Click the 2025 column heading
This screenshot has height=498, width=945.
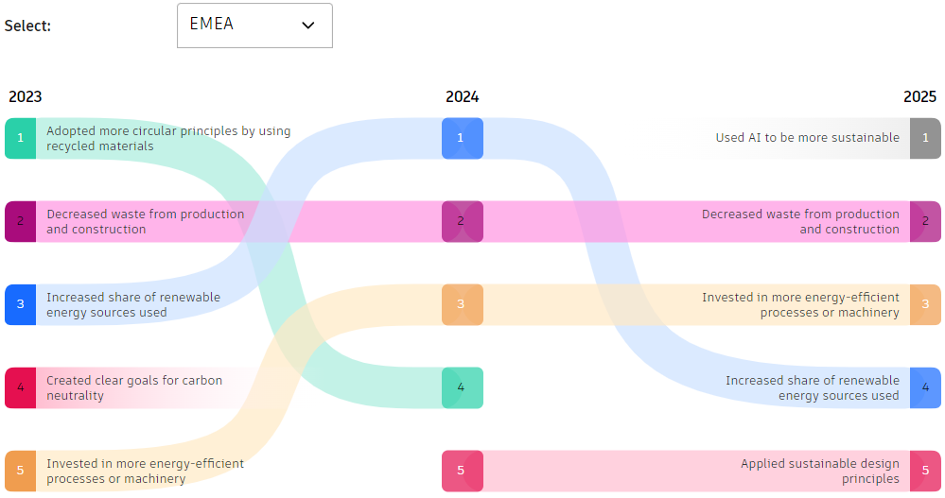[x=919, y=96]
